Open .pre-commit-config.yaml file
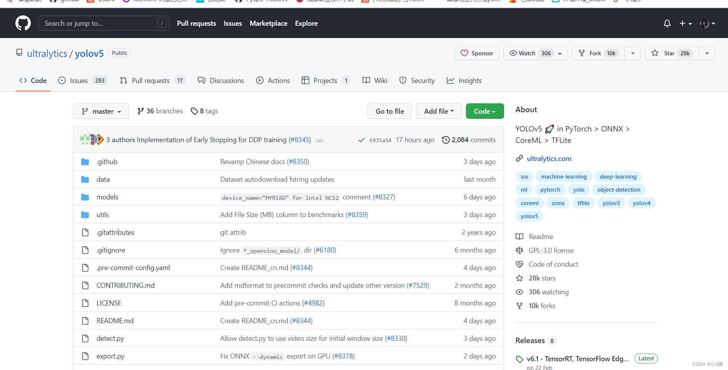This screenshot has height=370, width=728. 133,268
